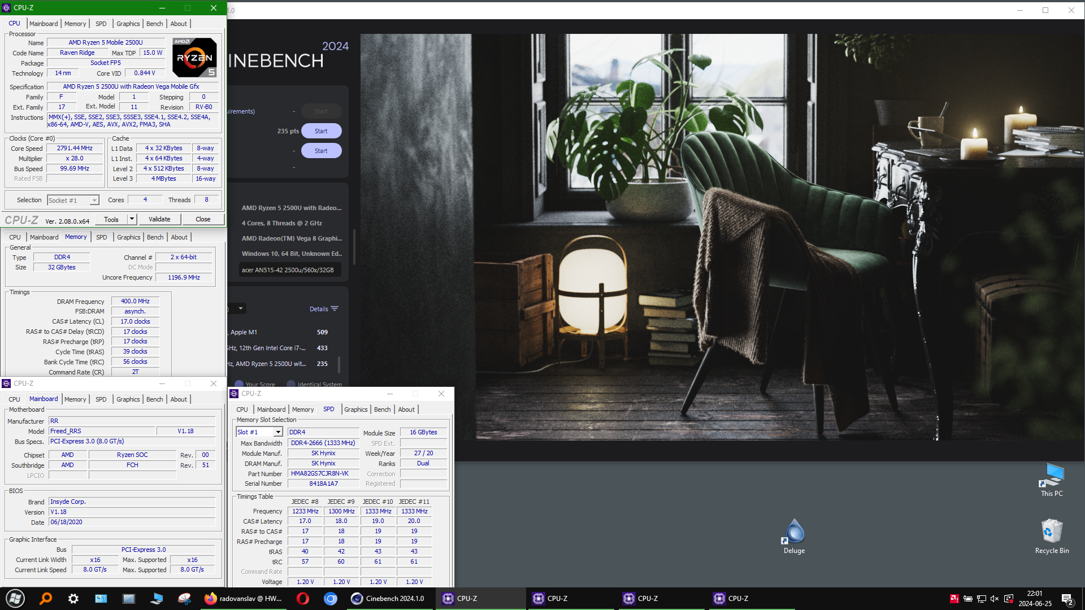
Task: Click the Uncore Frequency 1196.9 MHz value
Action: (x=184, y=277)
